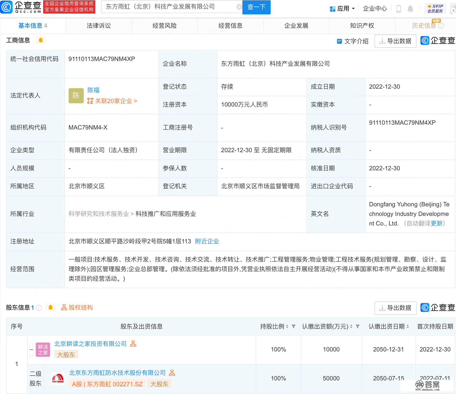Open the 应用 dropdown menu

click(342, 9)
